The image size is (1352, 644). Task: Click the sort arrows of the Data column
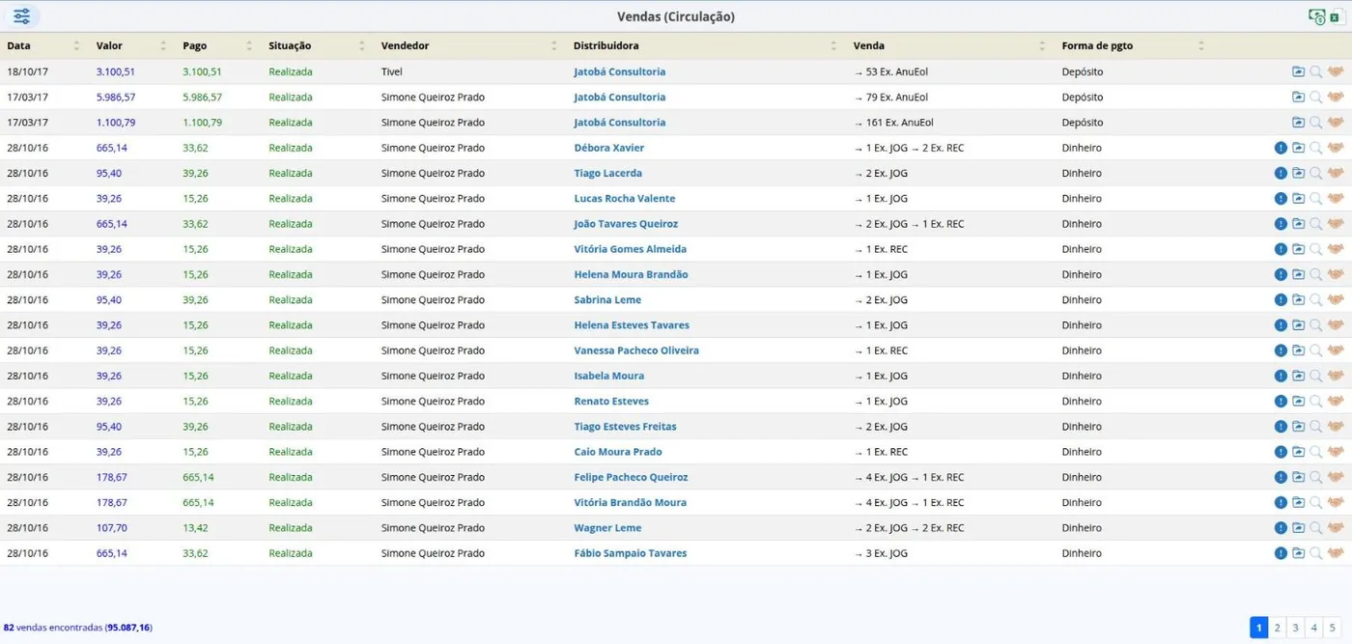click(x=76, y=45)
